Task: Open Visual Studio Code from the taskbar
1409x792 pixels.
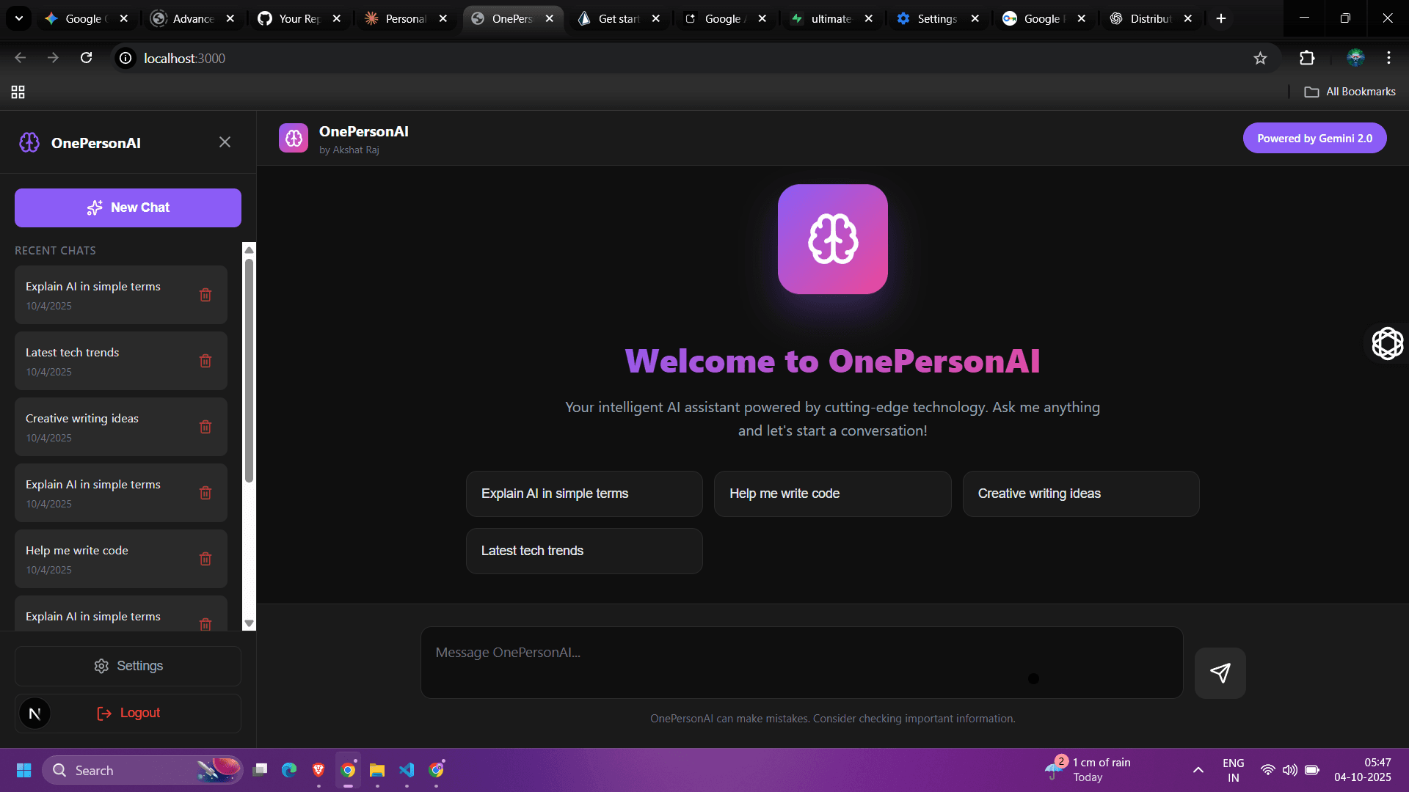Action: click(x=407, y=770)
